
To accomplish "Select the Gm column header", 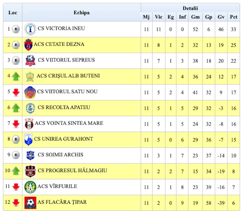I will (195, 17).
